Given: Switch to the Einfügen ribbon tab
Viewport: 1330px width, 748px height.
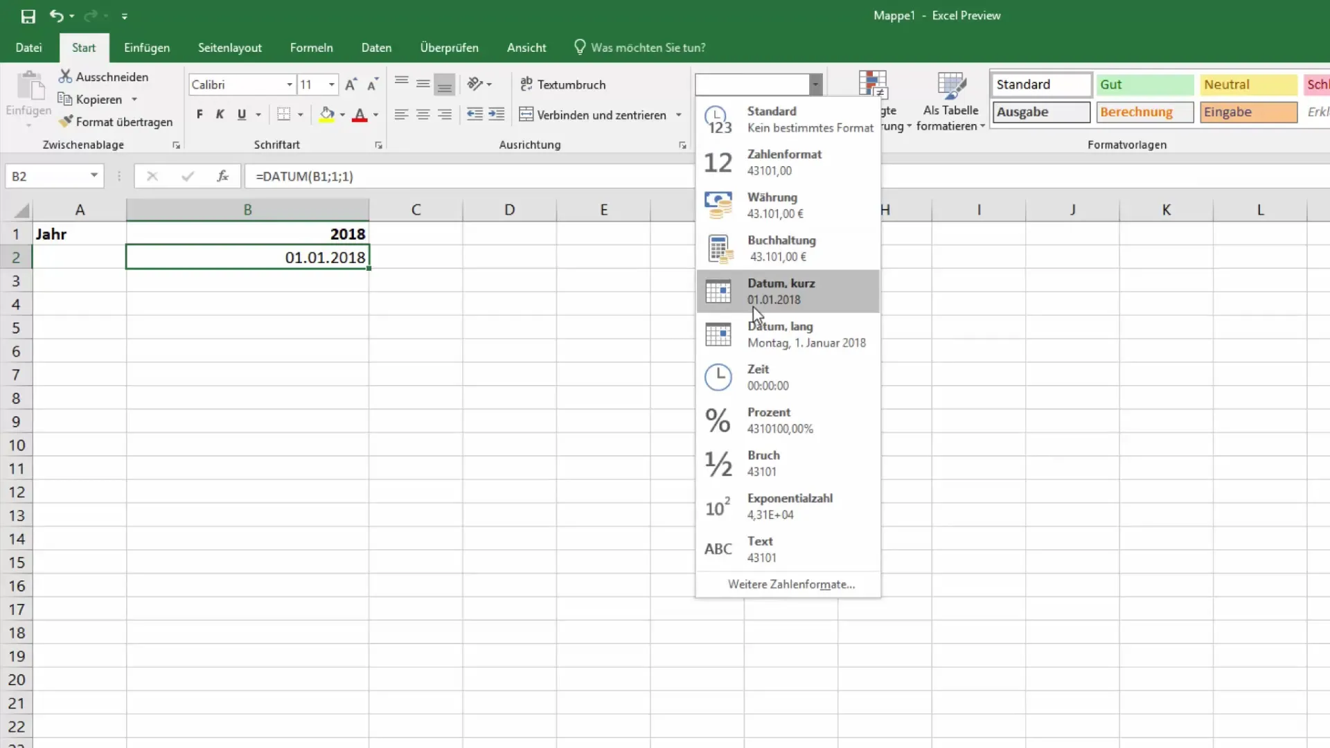Looking at the screenshot, I should click(x=147, y=48).
